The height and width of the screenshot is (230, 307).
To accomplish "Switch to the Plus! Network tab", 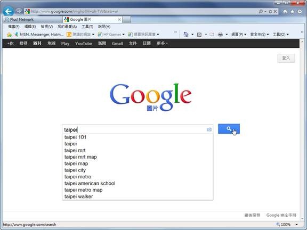I will [33, 19].
